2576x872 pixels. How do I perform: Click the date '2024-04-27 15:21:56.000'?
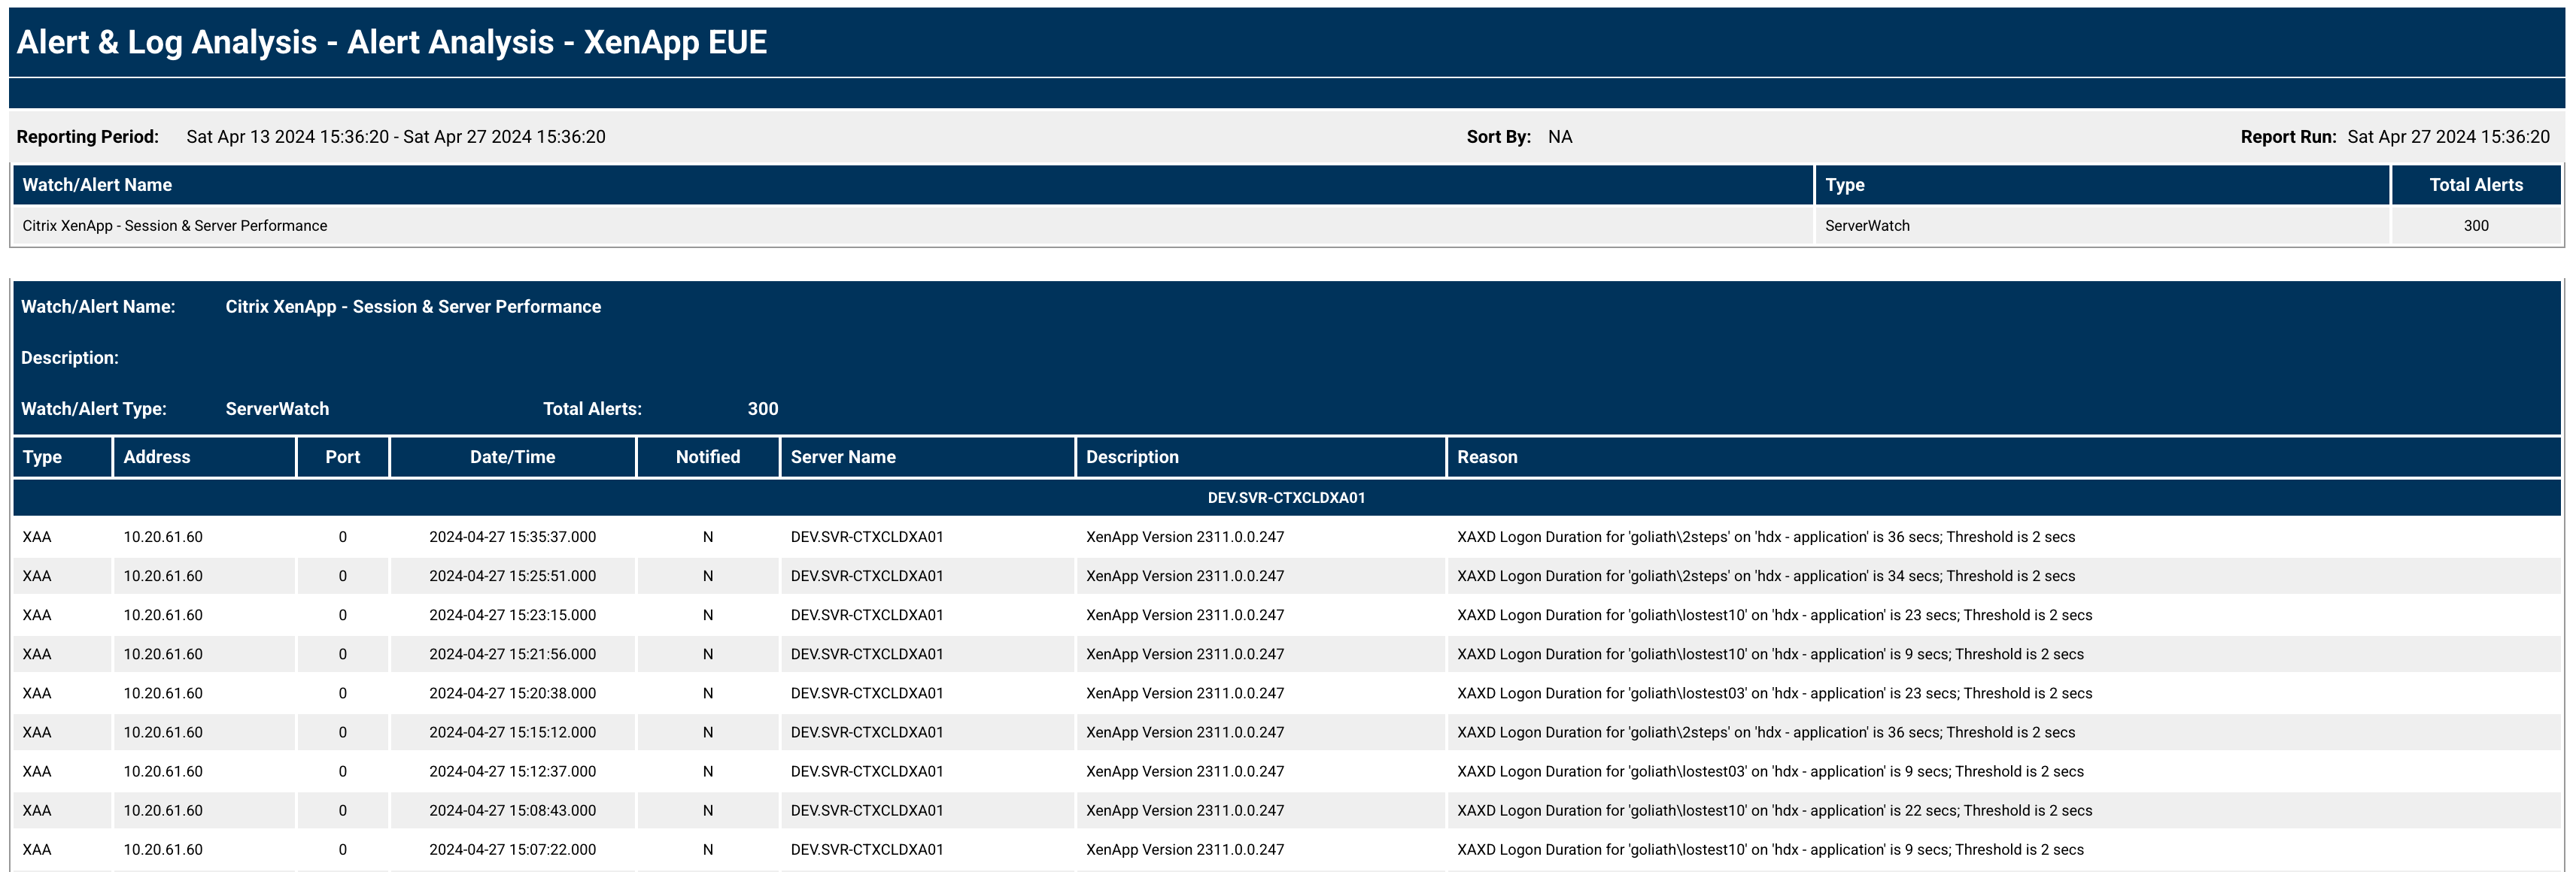click(x=513, y=653)
